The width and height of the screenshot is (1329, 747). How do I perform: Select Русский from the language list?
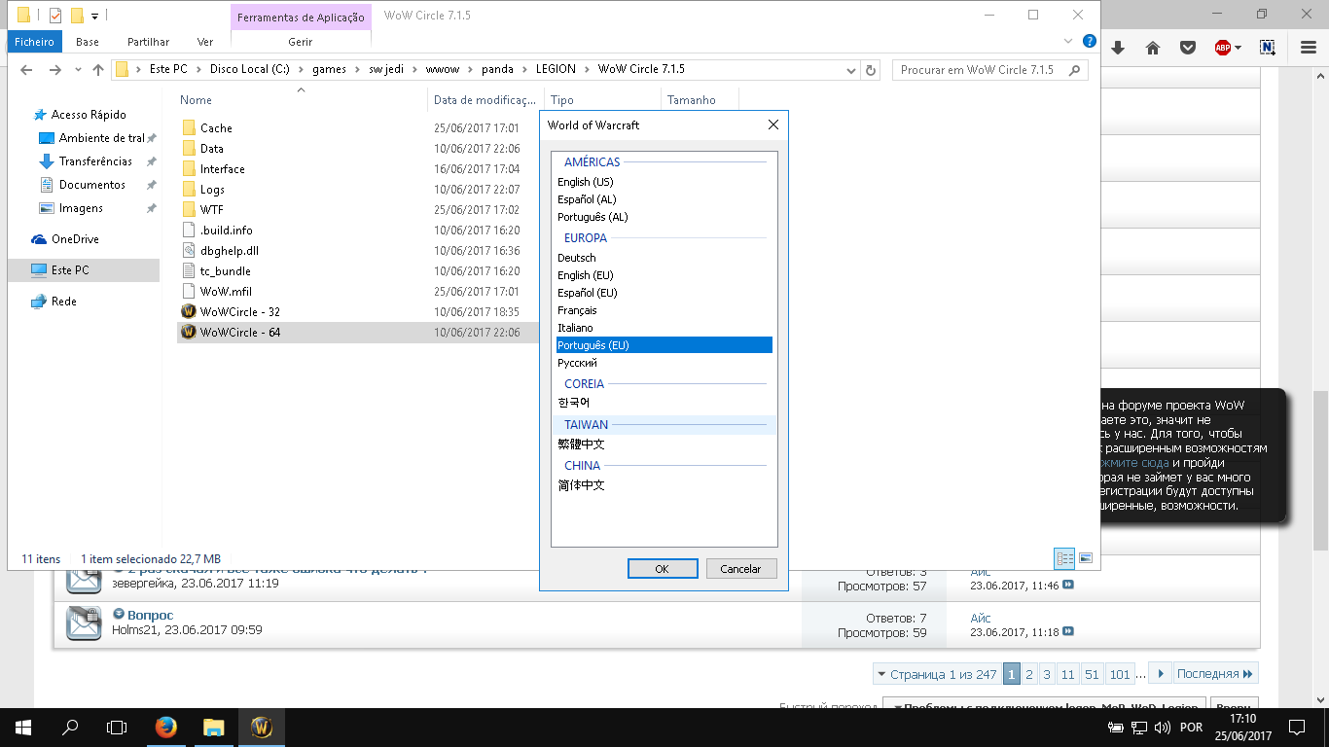pyautogui.click(x=577, y=363)
